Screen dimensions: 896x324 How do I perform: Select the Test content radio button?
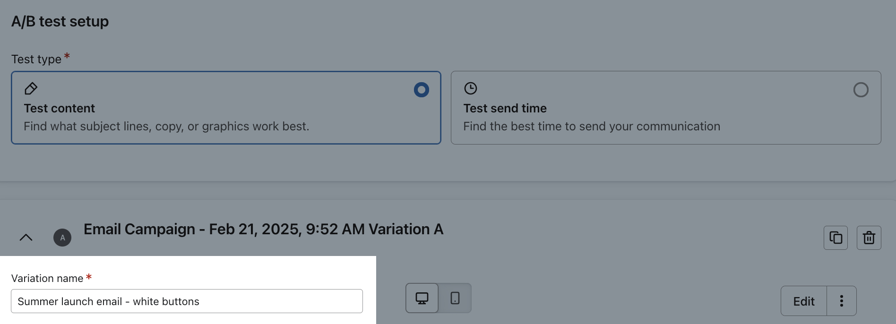(421, 89)
